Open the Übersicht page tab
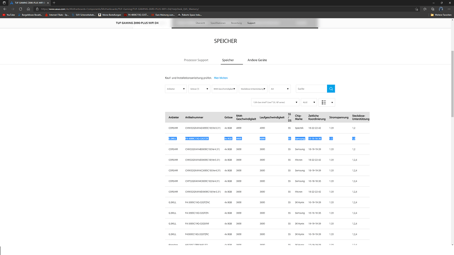Screen dimensions: 454x255 tap(200, 23)
